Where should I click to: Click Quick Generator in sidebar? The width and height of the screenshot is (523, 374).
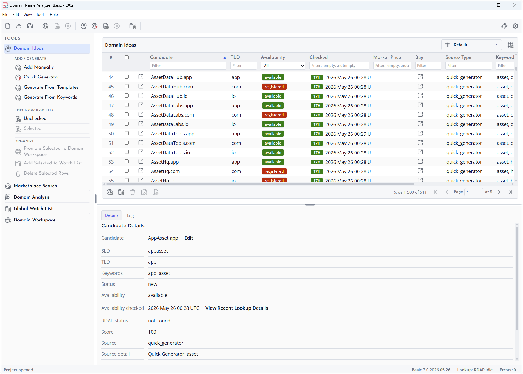(x=52, y=77)
